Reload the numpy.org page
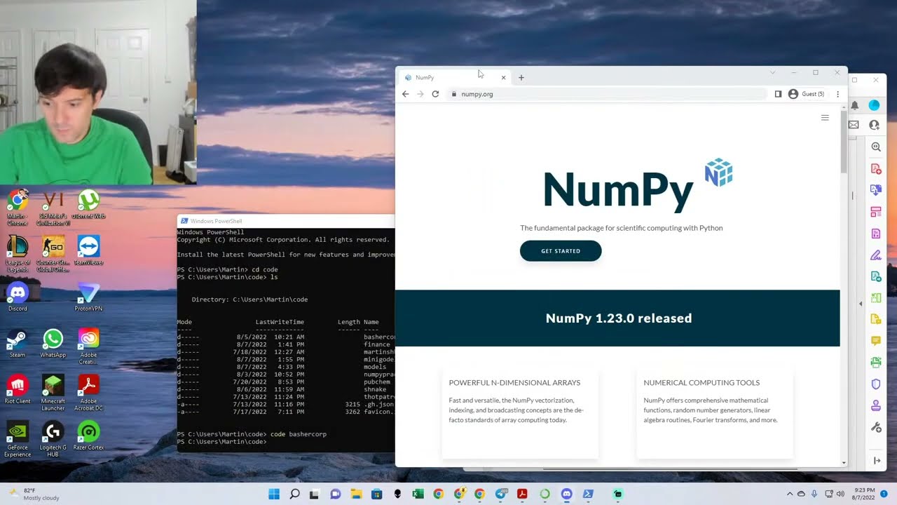 click(x=435, y=94)
